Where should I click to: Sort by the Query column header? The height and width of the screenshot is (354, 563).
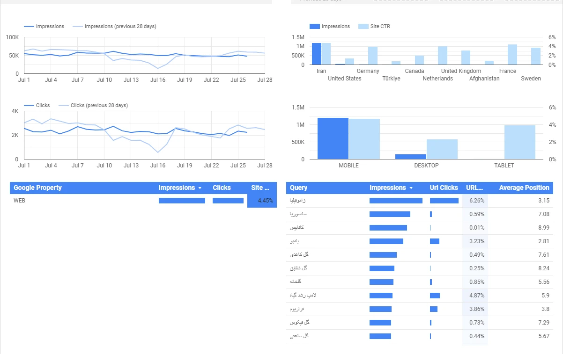[x=299, y=188]
